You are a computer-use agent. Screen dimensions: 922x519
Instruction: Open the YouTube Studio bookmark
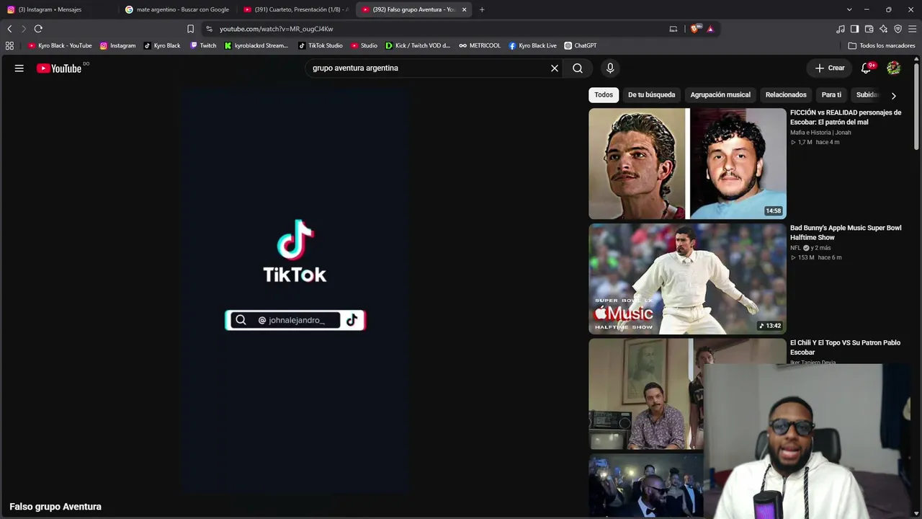(x=364, y=45)
